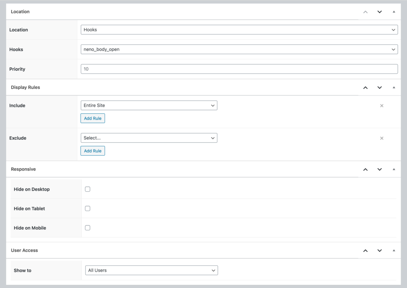This screenshot has height=288, width=407.
Task: Click the Responsive panel heading
Action: pos(23,169)
